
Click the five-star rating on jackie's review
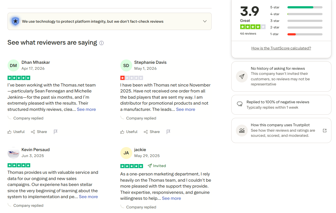tap(132, 166)
